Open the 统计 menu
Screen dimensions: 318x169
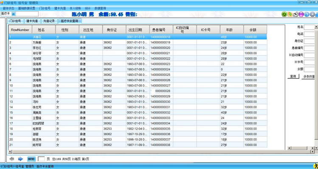tap(87, 8)
